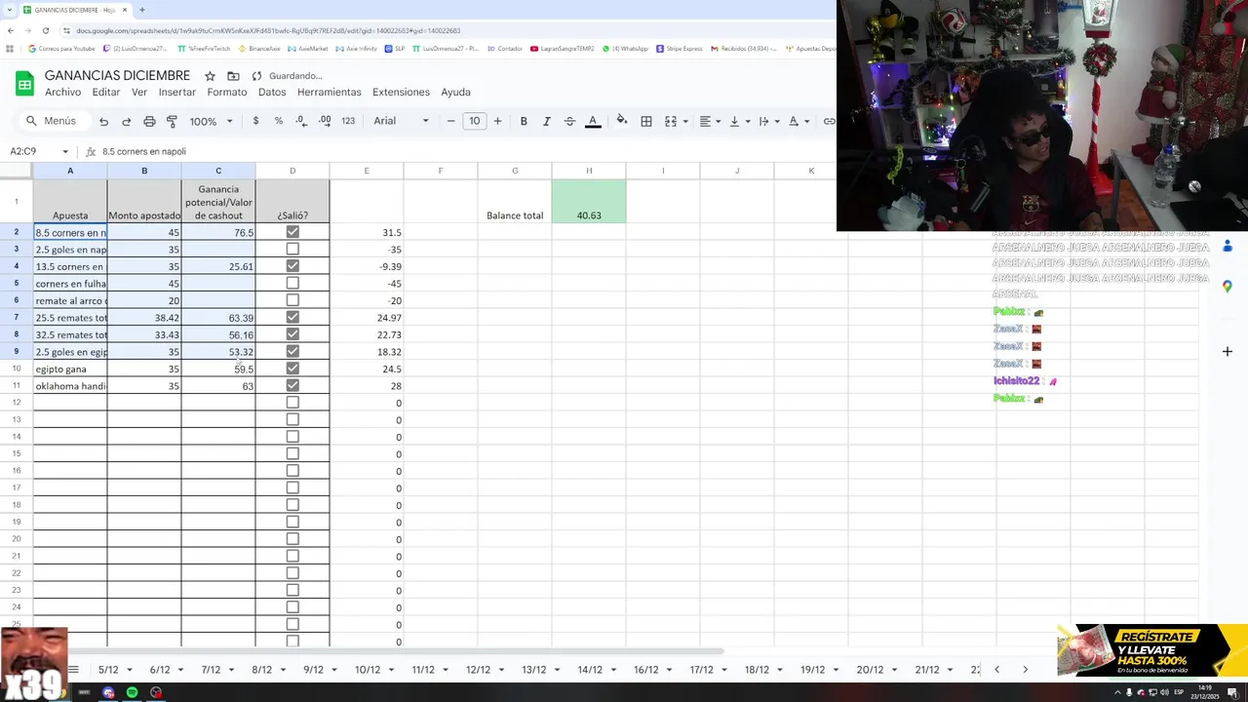The height and width of the screenshot is (702, 1248).
Task: Open Google Maps side panel icon
Action: [x=1228, y=286]
